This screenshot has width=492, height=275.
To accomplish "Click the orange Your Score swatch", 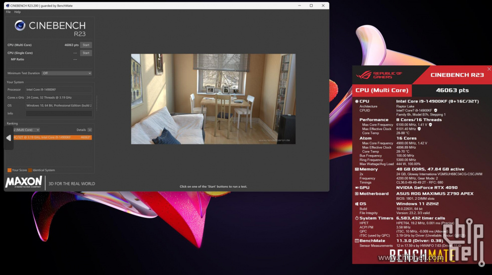I will [10, 170].
